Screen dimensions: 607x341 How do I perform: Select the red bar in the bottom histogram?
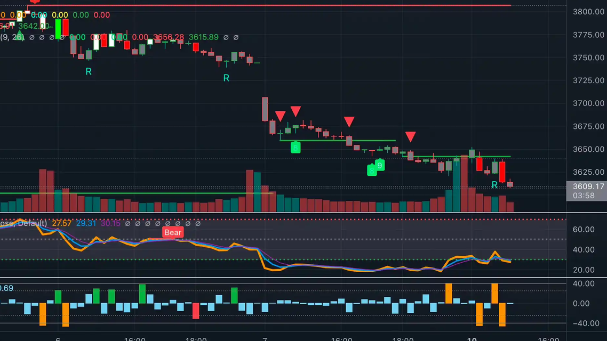196,311
